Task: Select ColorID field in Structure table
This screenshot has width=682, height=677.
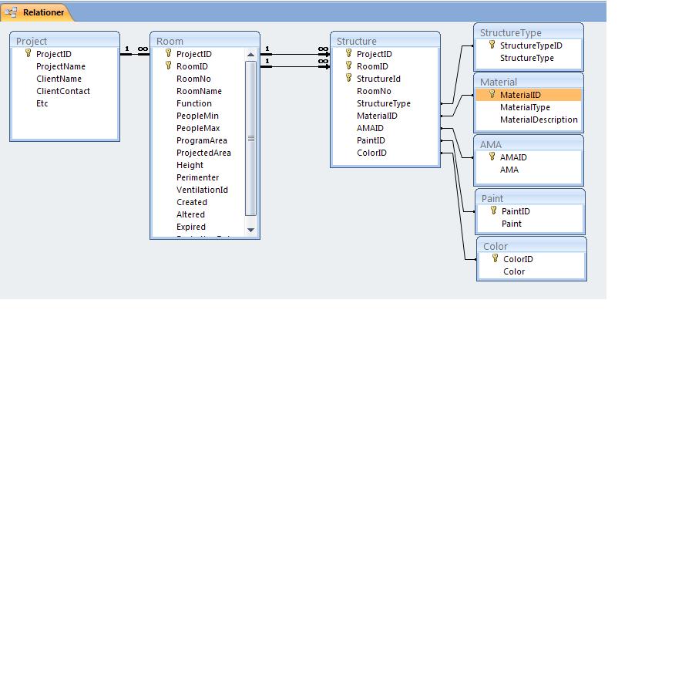Action: click(372, 153)
